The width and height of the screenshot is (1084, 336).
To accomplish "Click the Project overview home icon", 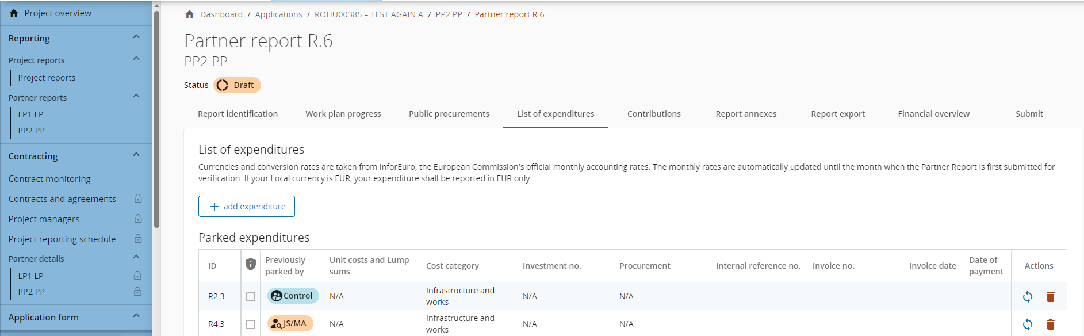I will tap(14, 13).
